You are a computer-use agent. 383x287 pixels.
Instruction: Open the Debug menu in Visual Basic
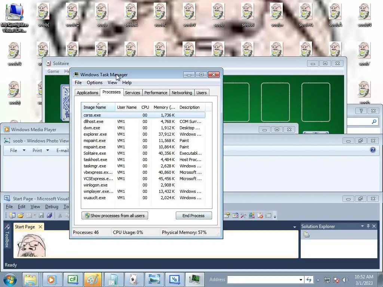[52, 207]
